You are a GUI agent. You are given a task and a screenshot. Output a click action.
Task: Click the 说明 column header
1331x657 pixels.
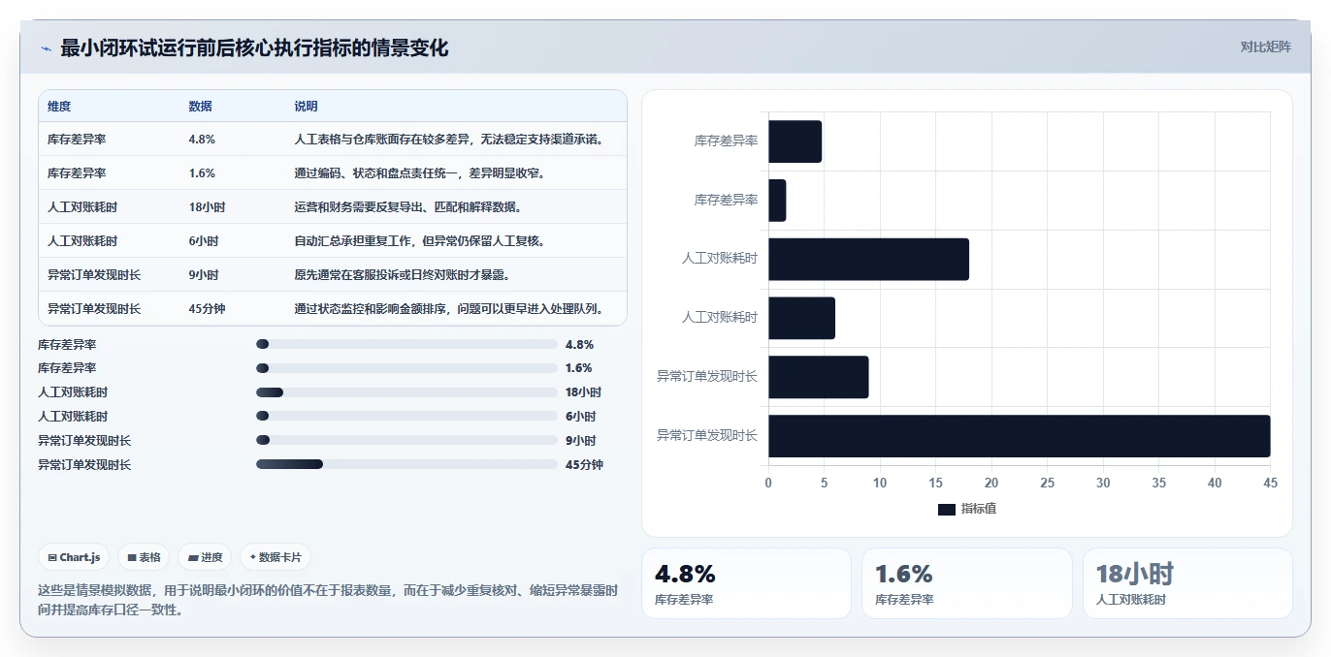(x=306, y=107)
